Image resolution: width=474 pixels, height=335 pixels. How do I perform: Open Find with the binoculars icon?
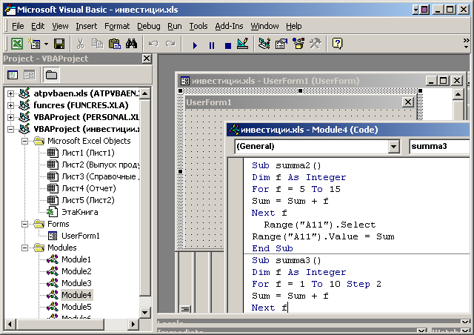pyautogui.click(x=132, y=44)
